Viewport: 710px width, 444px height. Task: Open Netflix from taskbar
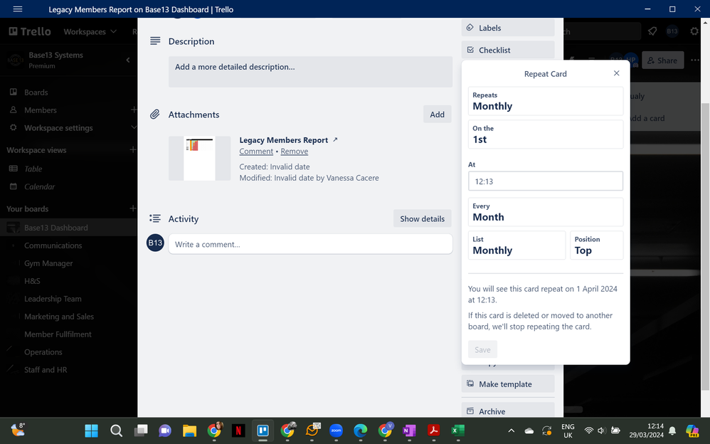[238, 430]
